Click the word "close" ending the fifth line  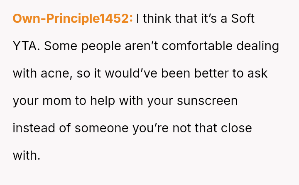pos(236,128)
